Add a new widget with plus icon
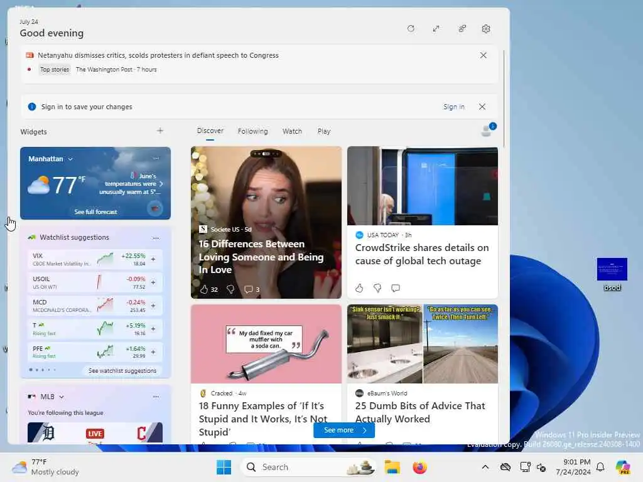Screen dimensions: 643x482 coord(160,131)
